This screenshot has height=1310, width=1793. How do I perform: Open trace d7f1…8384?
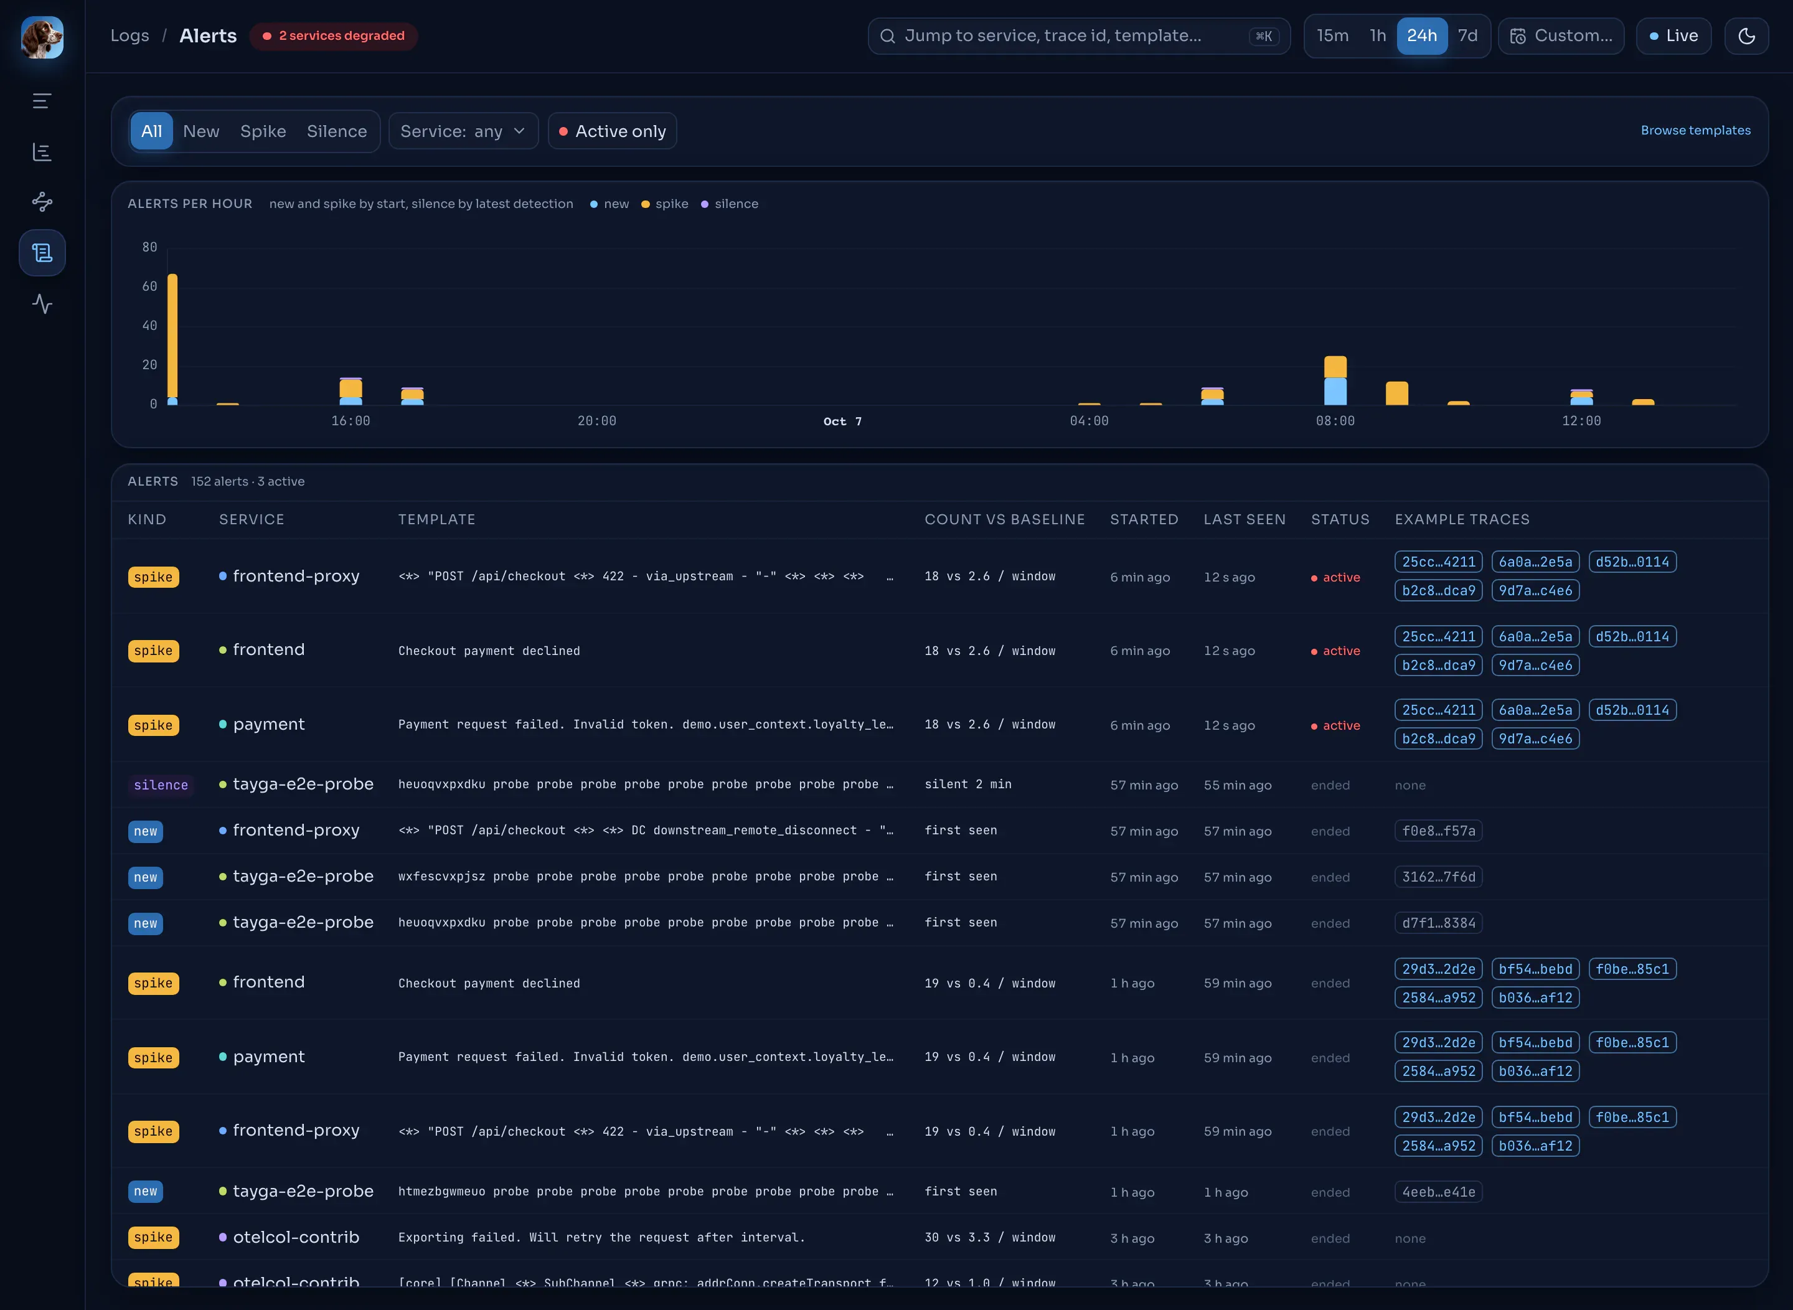tap(1439, 923)
